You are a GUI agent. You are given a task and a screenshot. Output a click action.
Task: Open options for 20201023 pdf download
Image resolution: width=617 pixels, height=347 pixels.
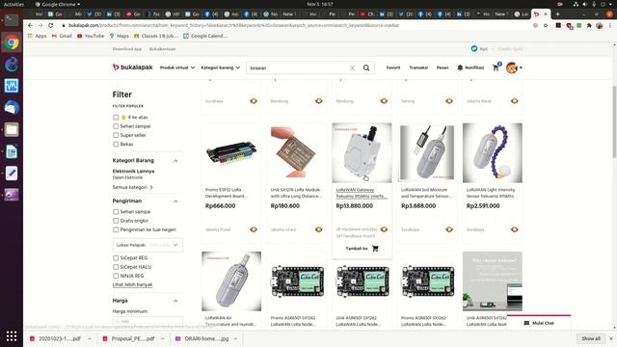click(x=90, y=338)
